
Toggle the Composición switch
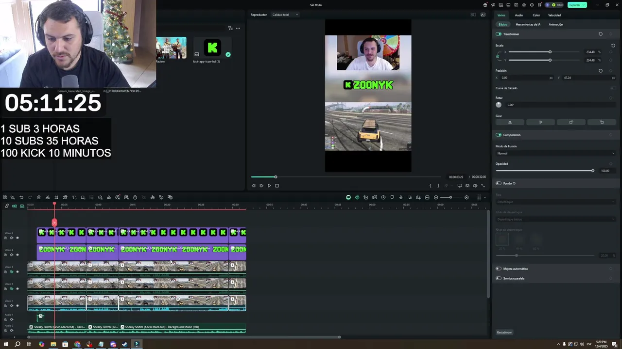coord(499,135)
